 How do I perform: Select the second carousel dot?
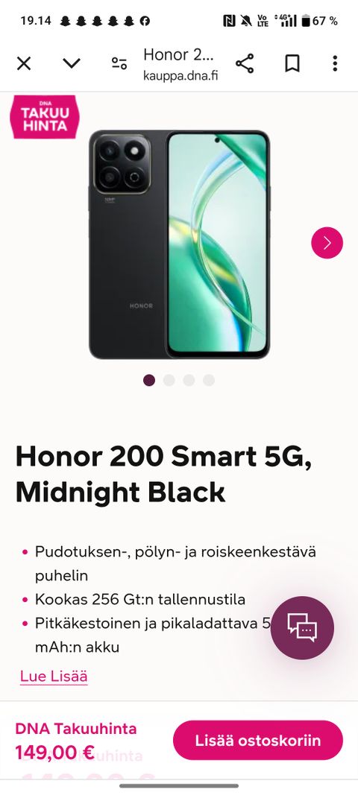[169, 380]
